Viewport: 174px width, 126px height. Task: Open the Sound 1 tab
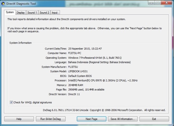coord(32,13)
